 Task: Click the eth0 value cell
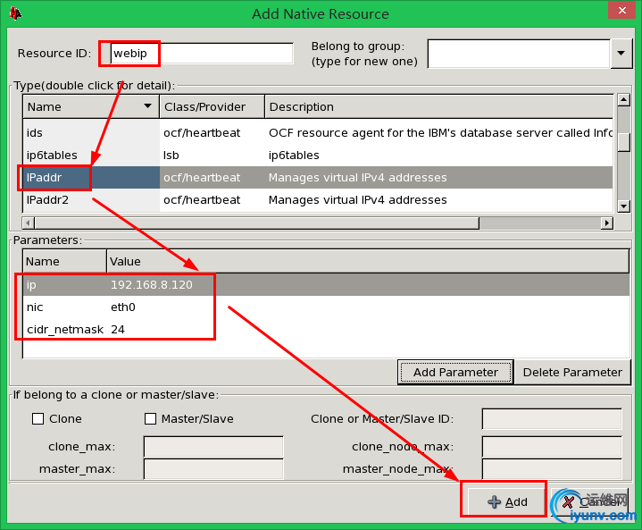pyautogui.click(x=123, y=307)
